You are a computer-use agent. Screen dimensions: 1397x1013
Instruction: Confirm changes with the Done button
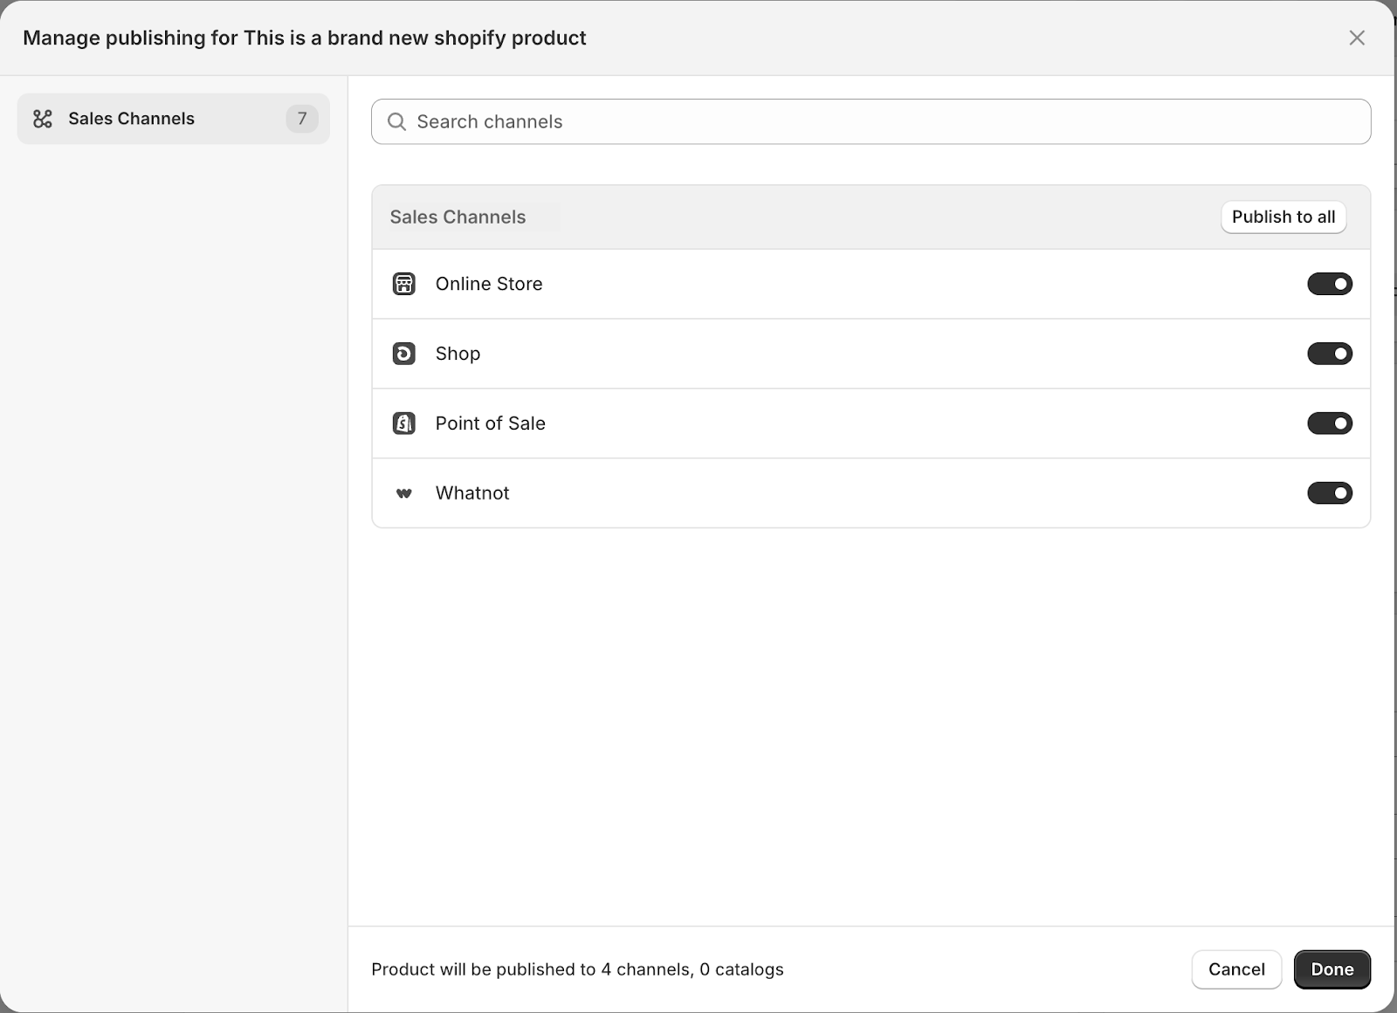click(1332, 969)
